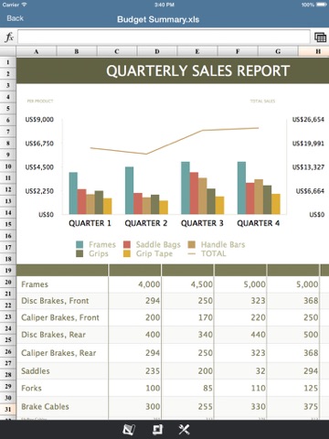Select column D header
The image size is (329, 439).
[157, 51]
